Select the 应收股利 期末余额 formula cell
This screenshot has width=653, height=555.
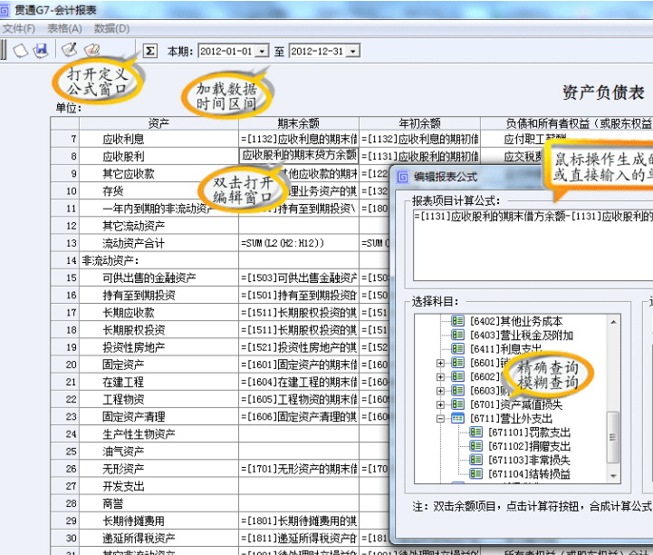pyautogui.click(x=299, y=156)
